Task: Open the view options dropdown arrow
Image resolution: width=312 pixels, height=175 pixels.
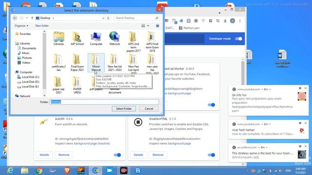Action: click(x=148, y=26)
